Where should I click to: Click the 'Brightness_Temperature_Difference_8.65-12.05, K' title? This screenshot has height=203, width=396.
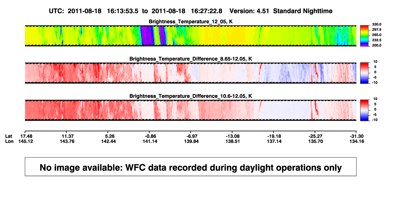pyautogui.click(x=191, y=59)
